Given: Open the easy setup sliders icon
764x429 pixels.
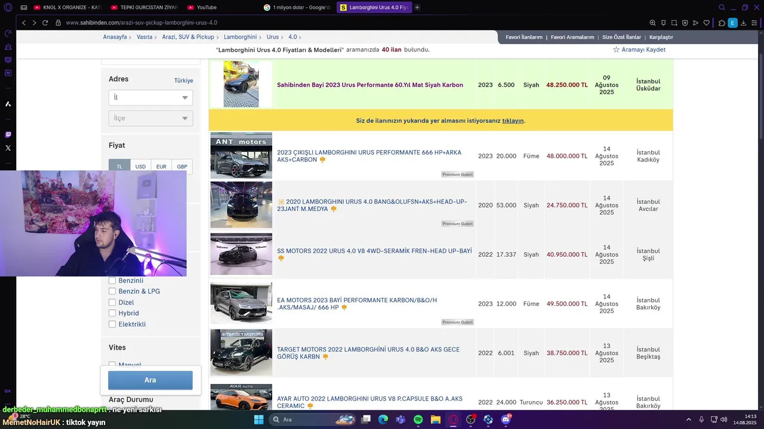Looking at the screenshot, I should point(754,23).
